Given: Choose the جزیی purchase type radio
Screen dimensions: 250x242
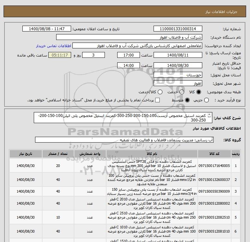Looking at the screenshot, I should point(206,100).
